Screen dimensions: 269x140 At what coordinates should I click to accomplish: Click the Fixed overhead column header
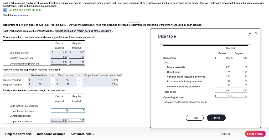(39, 75)
